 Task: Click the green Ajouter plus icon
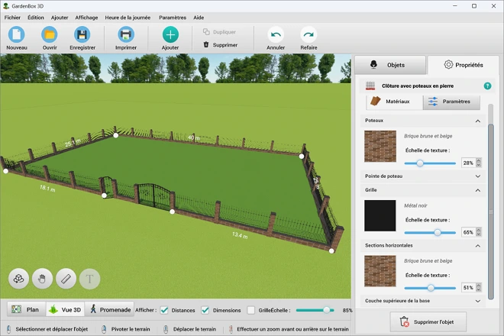pos(170,34)
